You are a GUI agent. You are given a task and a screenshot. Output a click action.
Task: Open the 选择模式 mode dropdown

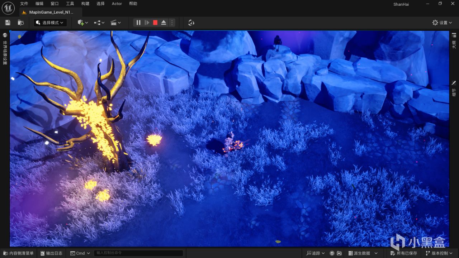pyautogui.click(x=50, y=23)
